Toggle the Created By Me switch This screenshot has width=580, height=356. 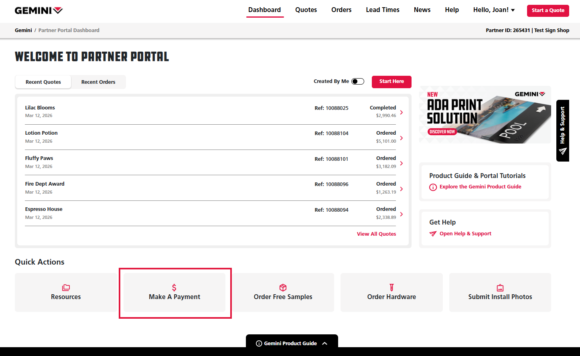pos(357,81)
